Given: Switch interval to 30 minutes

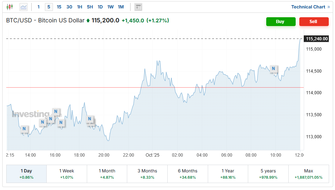Looking at the screenshot, I should [x=69, y=7].
